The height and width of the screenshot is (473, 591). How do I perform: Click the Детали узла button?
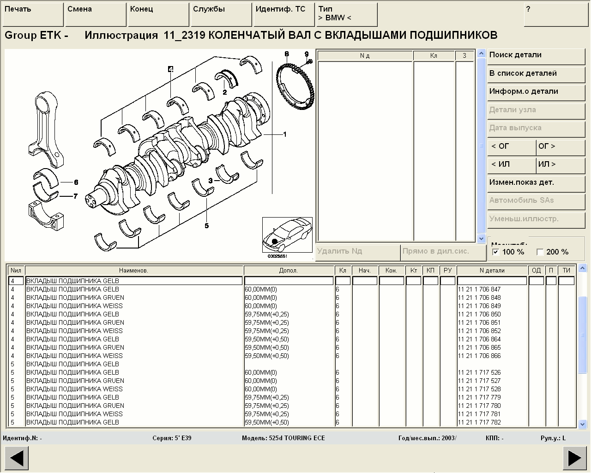(536, 112)
